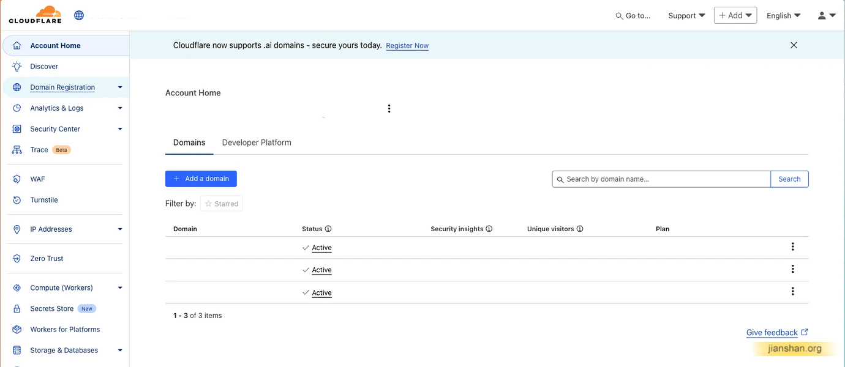Click the Turnstile icon
The width and height of the screenshot is (845, 367).
[x=17, y=200]
